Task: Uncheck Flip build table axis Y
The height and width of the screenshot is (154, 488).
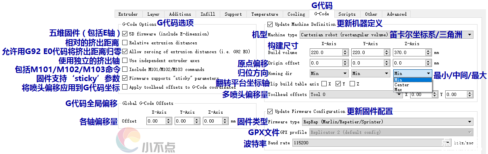Action: [338, 83]
